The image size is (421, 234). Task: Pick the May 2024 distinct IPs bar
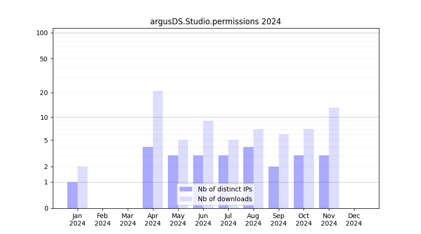173,182
